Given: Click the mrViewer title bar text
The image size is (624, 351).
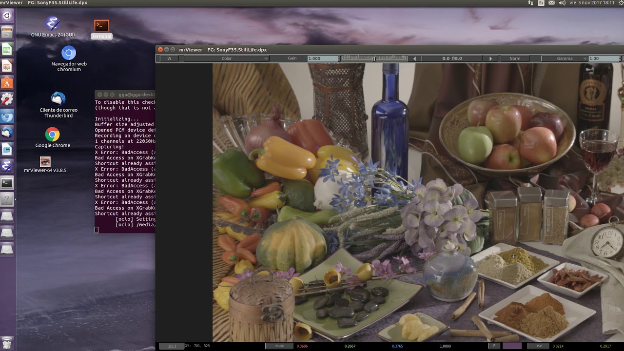Looking at the screenshot, I should 223,50.
